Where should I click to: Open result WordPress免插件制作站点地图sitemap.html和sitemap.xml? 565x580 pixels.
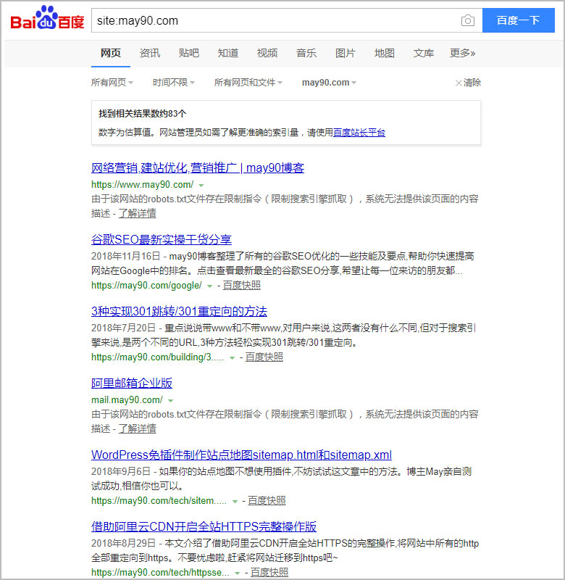242,455
